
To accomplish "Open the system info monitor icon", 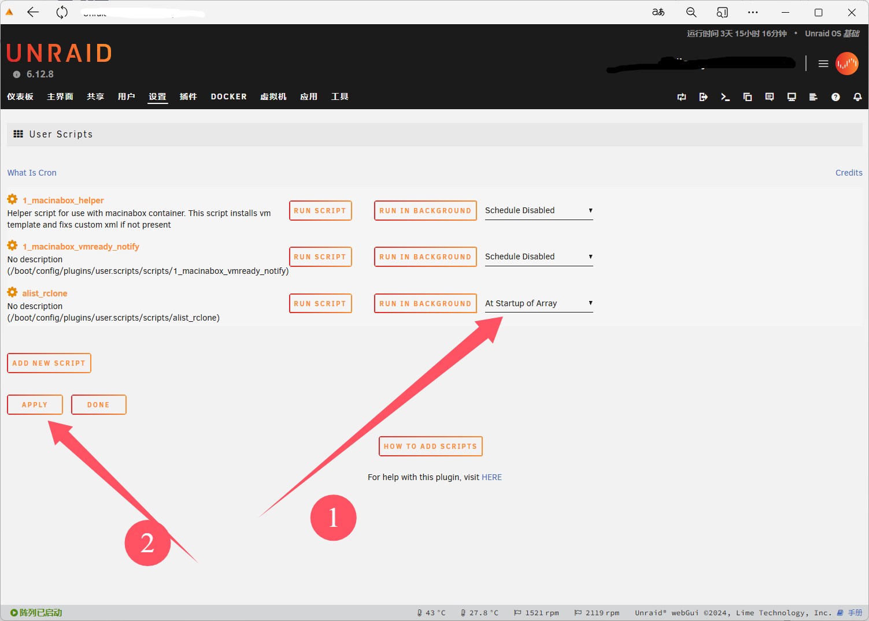I will (x=792, y=97).
